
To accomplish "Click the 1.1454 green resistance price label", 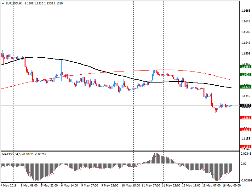I will pos(246,66).
